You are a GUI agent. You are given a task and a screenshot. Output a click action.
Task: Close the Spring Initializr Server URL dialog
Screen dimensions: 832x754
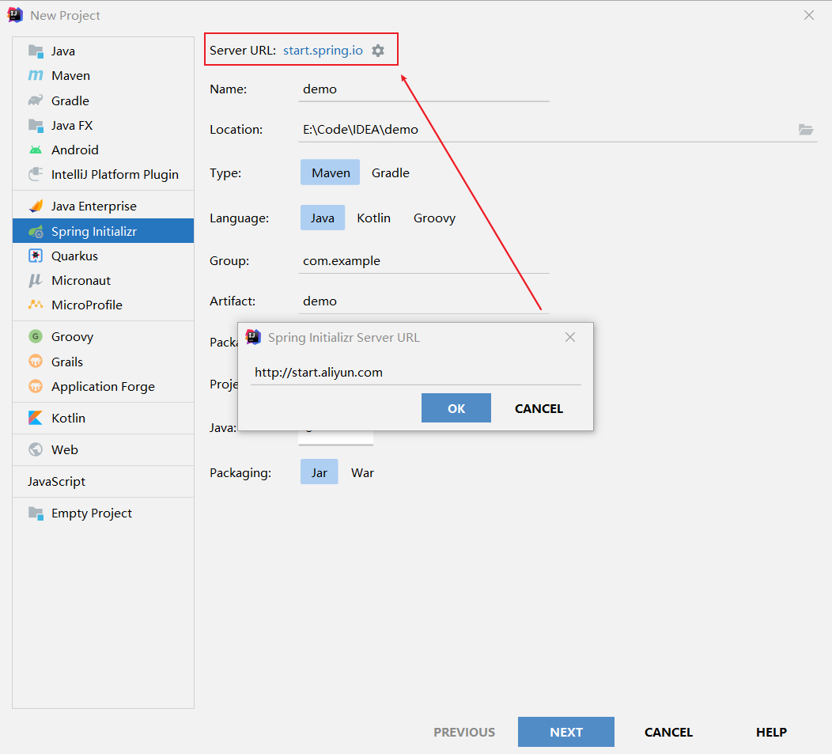[570, 337]
